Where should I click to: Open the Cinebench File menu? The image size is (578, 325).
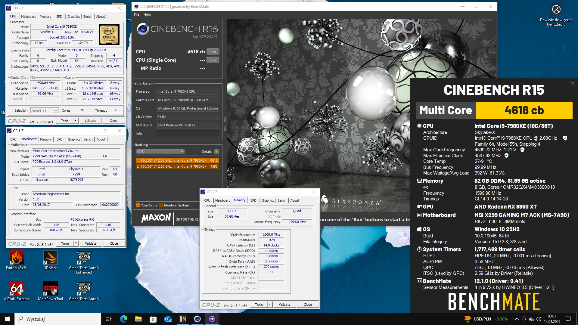coord(136,14)
